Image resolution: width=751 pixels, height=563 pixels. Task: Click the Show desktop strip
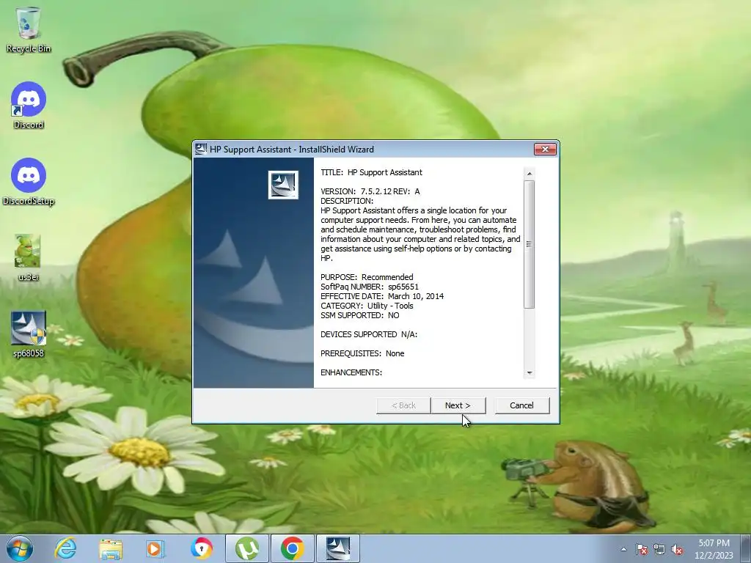point(746,548)
